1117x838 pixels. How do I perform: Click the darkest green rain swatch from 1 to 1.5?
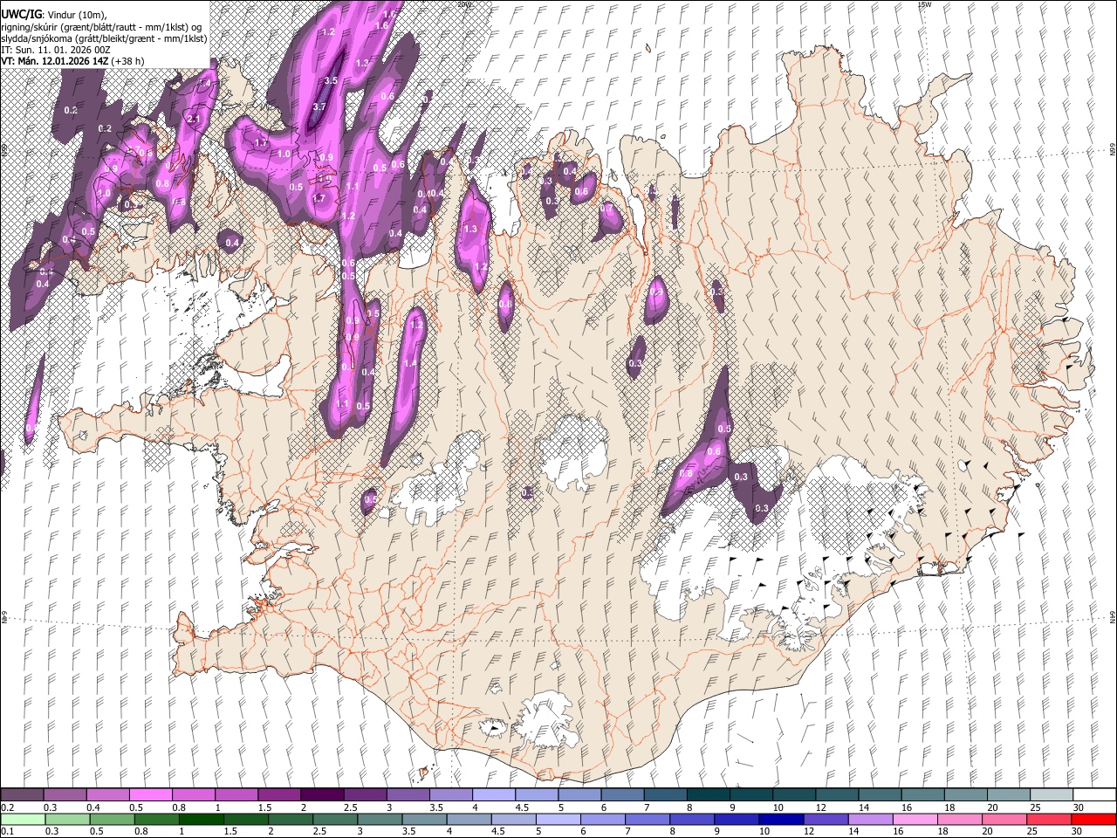pos(201,819)
